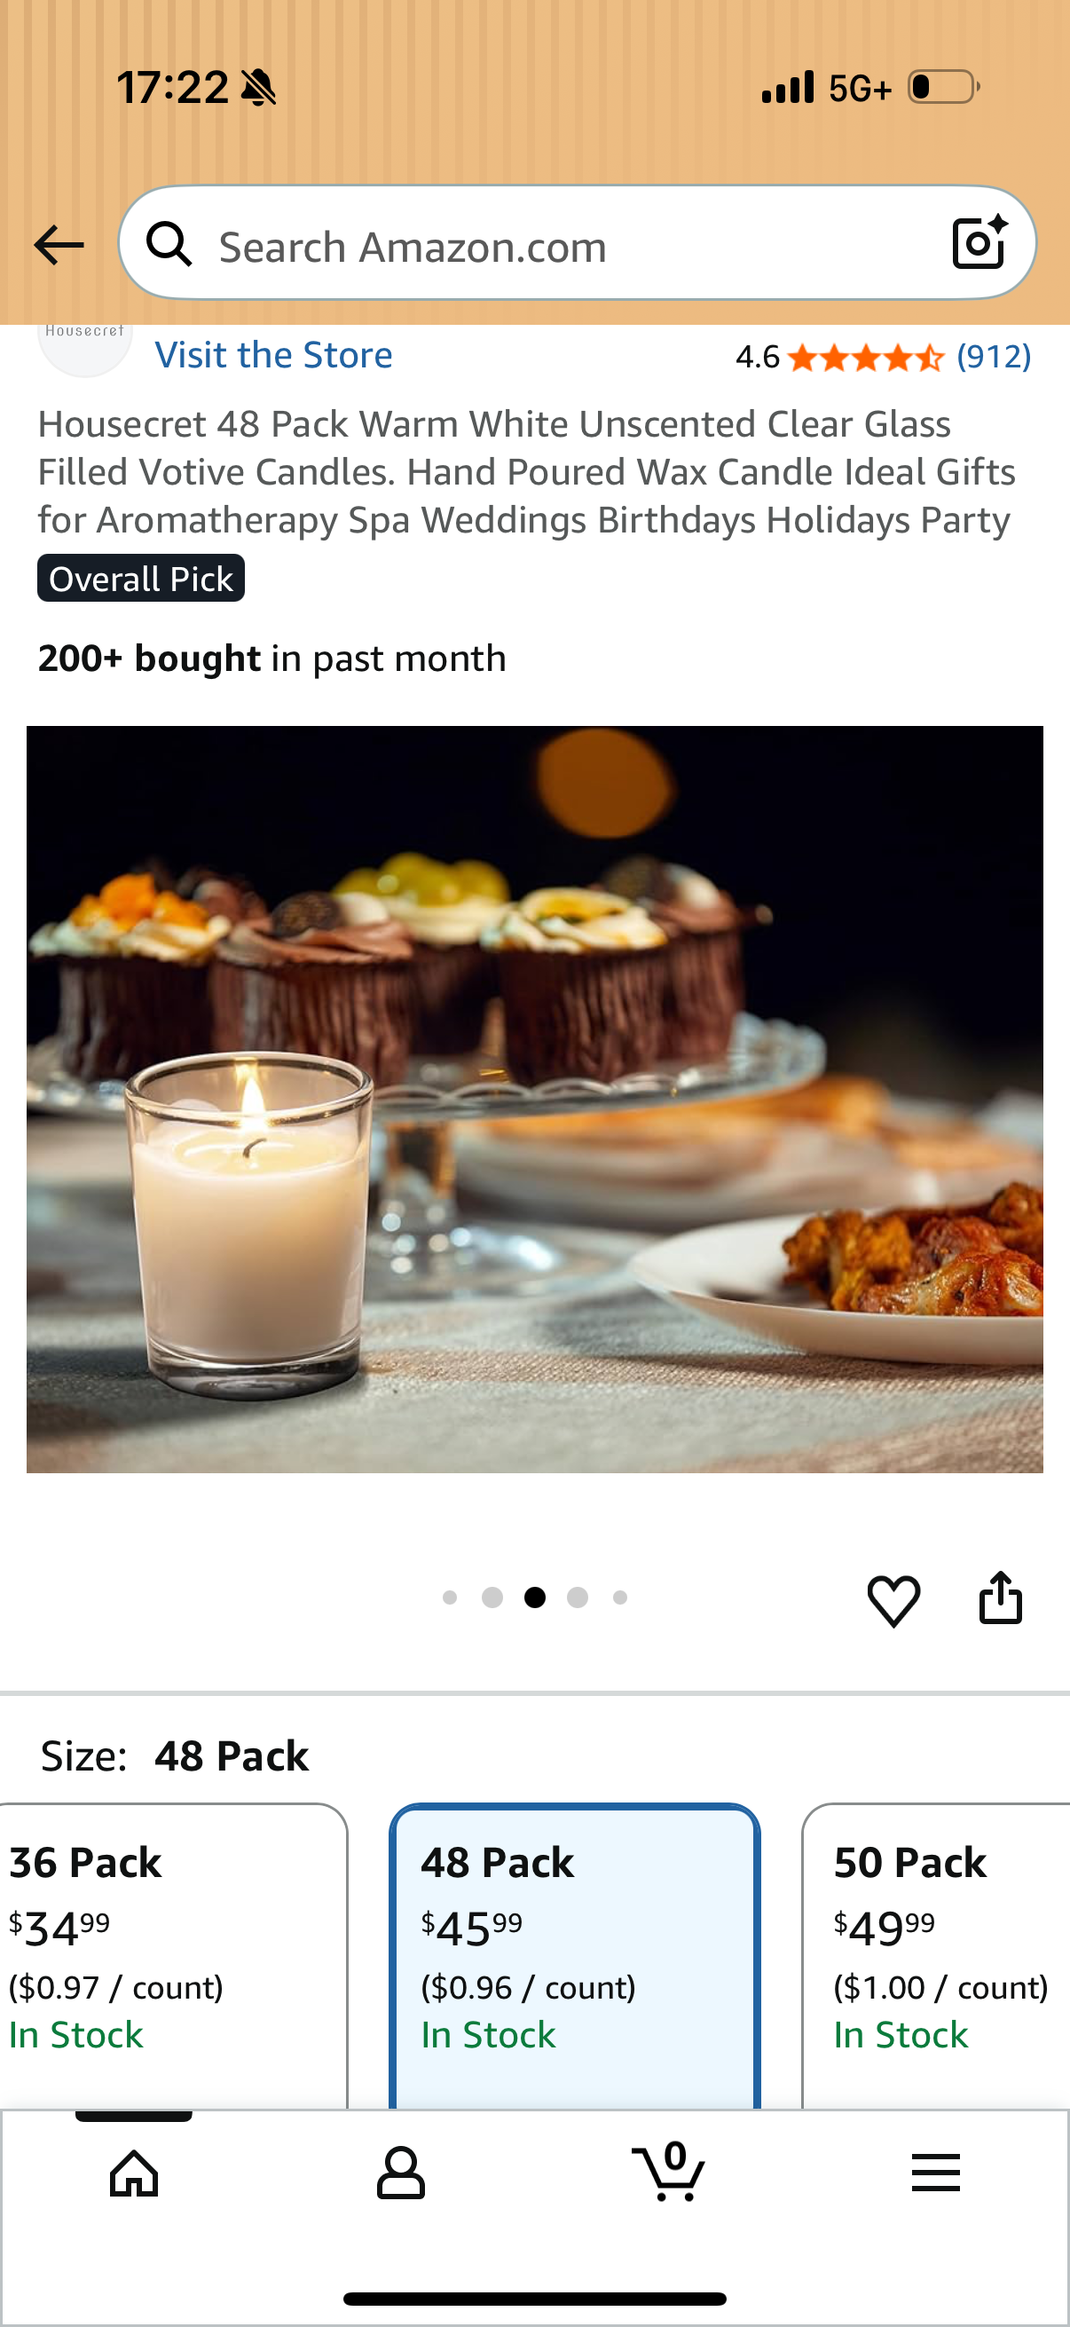Select the 48 Pack size option
This screenshot has width=1070, height=2327.
pyautogui.click(x=574, y=1955)
